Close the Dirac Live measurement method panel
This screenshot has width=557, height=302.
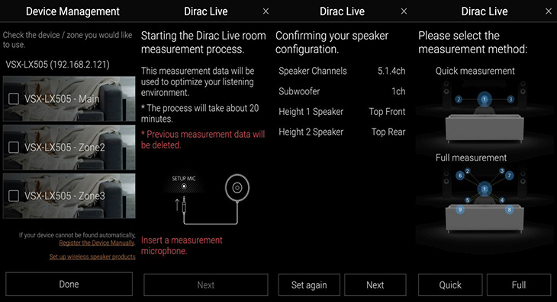coord(549,11)
